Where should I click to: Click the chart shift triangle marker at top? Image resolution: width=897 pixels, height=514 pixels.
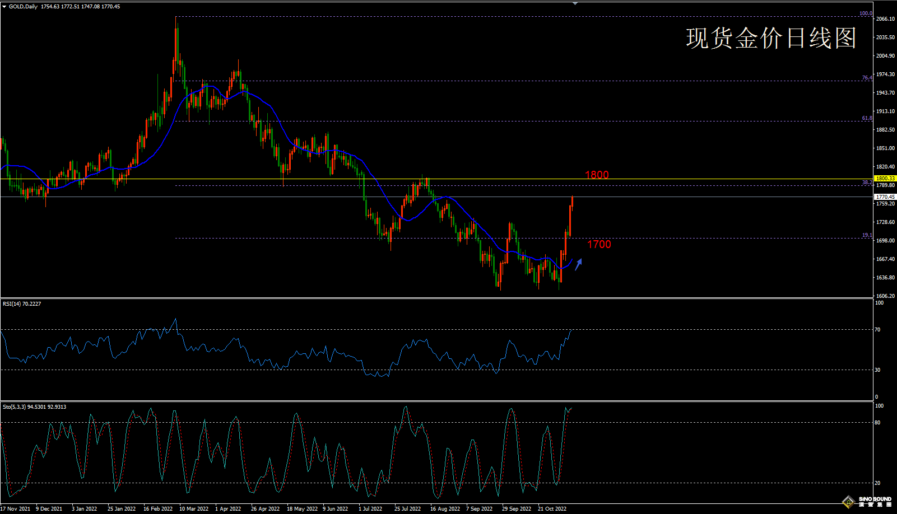pos(575,3)
